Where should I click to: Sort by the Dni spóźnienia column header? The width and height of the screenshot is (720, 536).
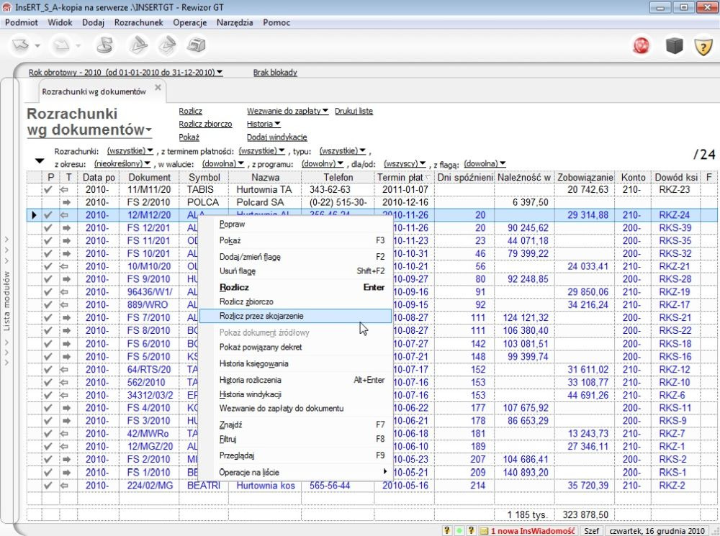pyautogui.click(x=464, y=177)
